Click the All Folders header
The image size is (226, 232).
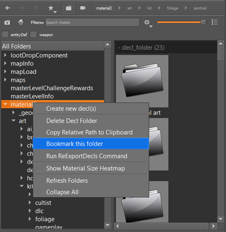pos(53,46)
